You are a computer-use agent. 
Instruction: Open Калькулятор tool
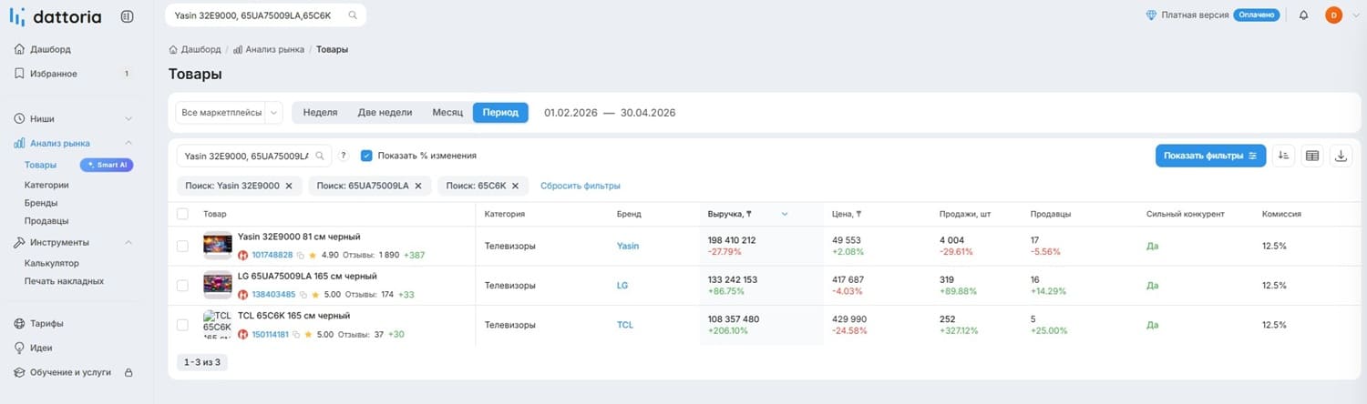pyautogui.click(x=52, y=263)
